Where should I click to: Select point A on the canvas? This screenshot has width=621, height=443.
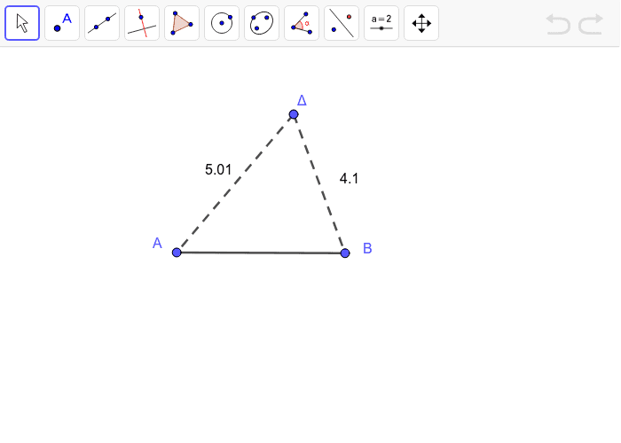point(177,253)
